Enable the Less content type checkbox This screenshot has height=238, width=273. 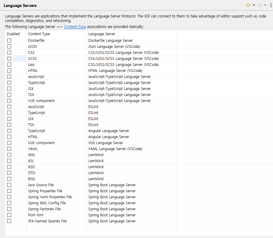click(9, 65)
